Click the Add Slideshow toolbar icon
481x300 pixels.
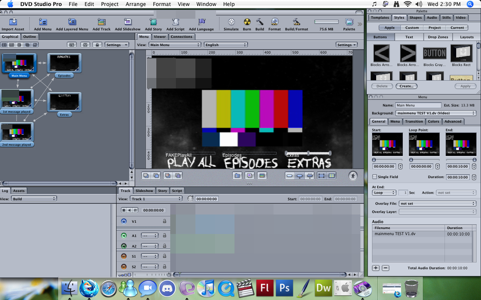[128, 22]
